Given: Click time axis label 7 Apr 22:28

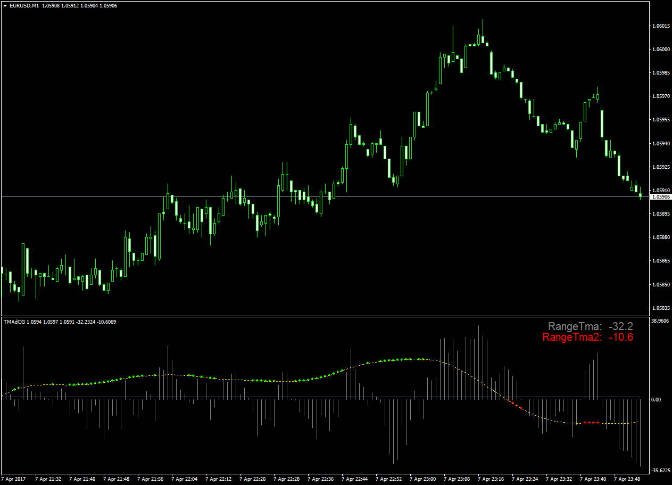Looking at the screenshot, I should point(286,479).
